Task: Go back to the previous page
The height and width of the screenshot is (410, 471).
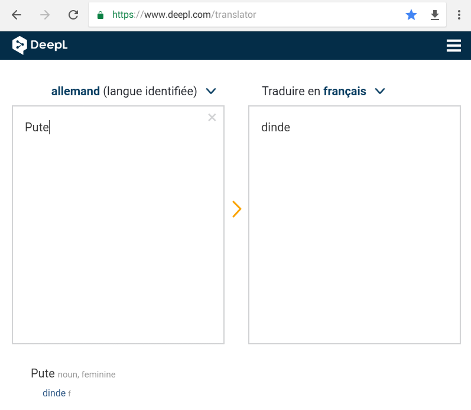Action: 17,15
